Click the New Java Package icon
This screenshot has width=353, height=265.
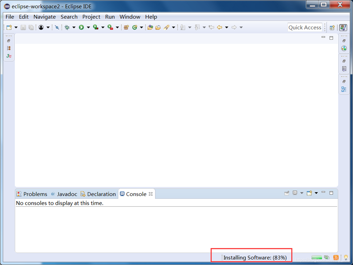pyautogui.click(x=126, y=27)
